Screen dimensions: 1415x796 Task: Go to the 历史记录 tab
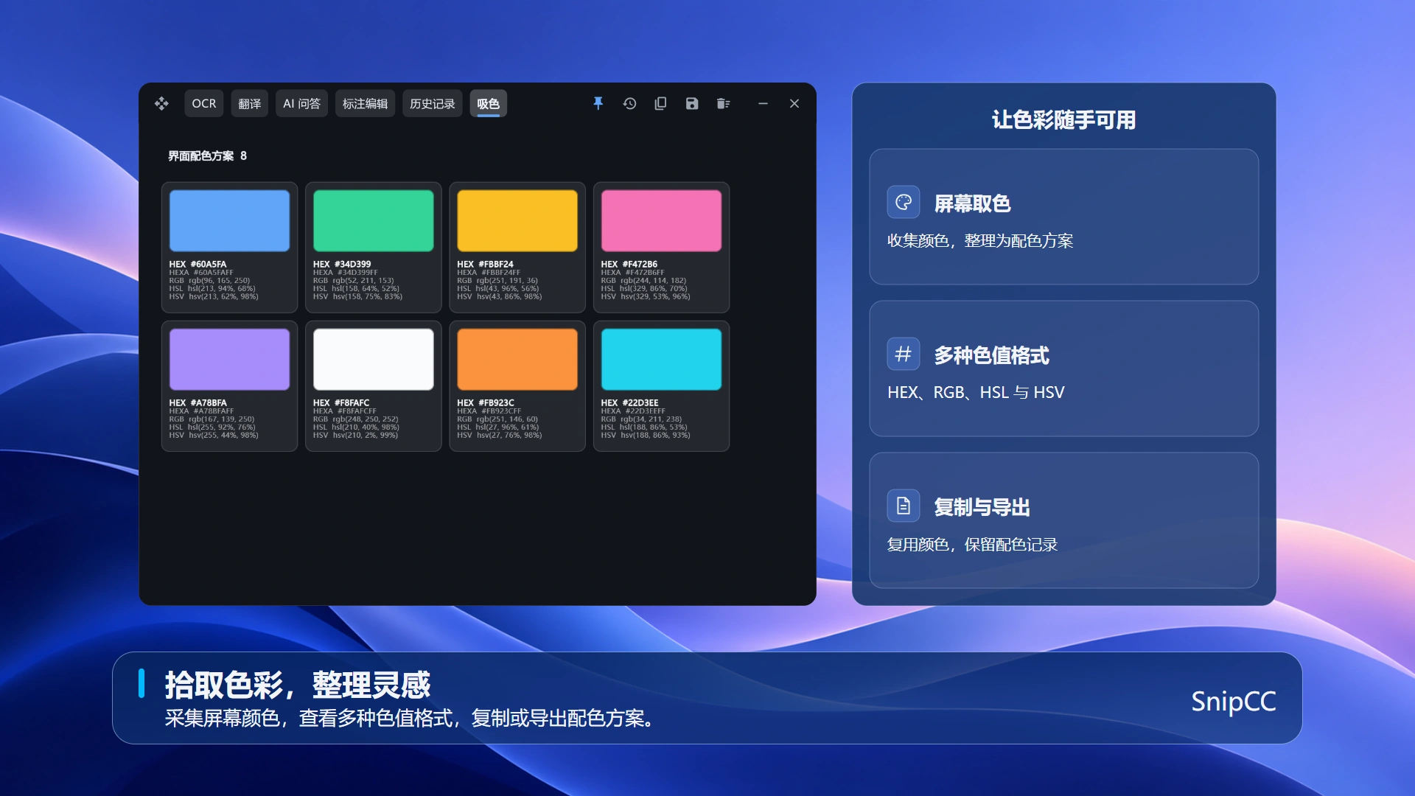click(433, 104)
